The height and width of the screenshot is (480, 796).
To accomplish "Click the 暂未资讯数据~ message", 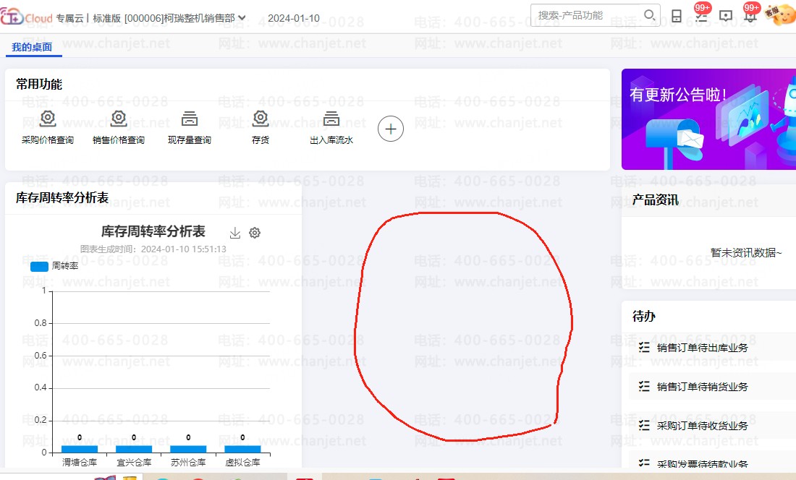I will coord(746,252).
